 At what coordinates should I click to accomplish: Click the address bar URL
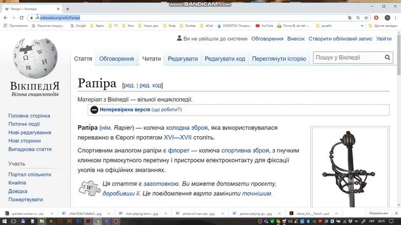58,17
